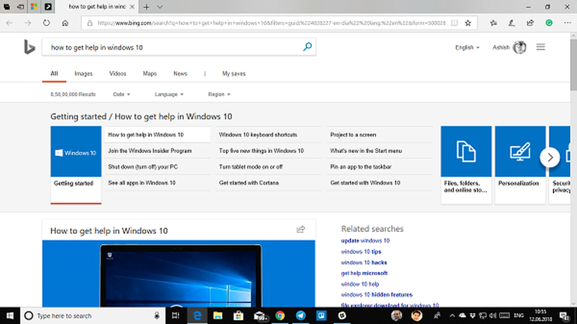Screen dimensions: 577x324
Task: Open the Share icon in Edge toolbar
Action: coord(530,23)
